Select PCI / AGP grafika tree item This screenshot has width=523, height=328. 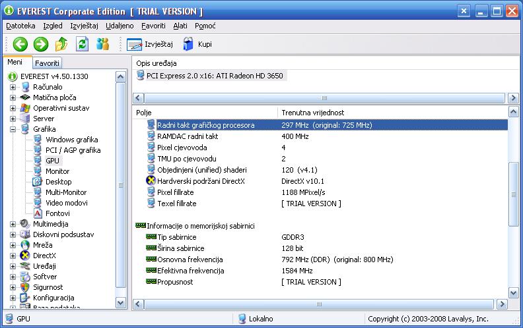[x=73, y=150]
